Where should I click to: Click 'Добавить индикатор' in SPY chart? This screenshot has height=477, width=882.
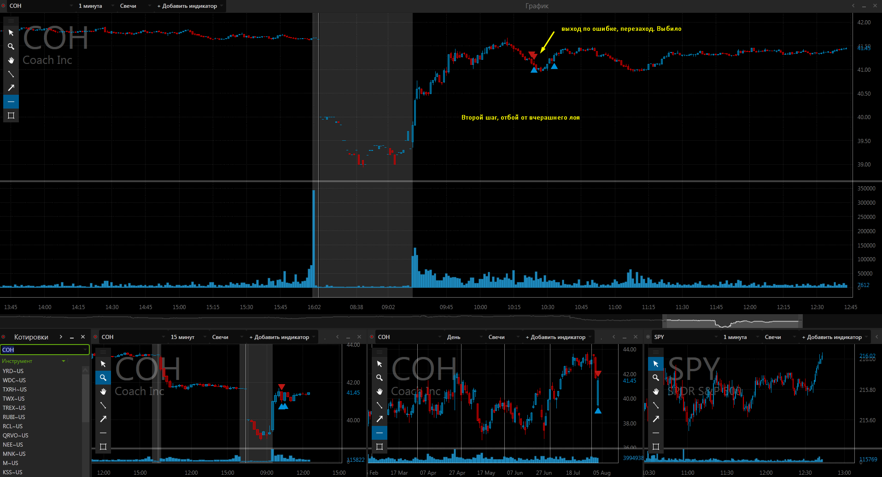click(x=835, y=337)
